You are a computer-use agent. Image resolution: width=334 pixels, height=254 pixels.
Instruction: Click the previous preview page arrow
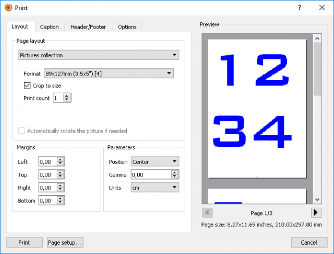[x=207, y=212]
